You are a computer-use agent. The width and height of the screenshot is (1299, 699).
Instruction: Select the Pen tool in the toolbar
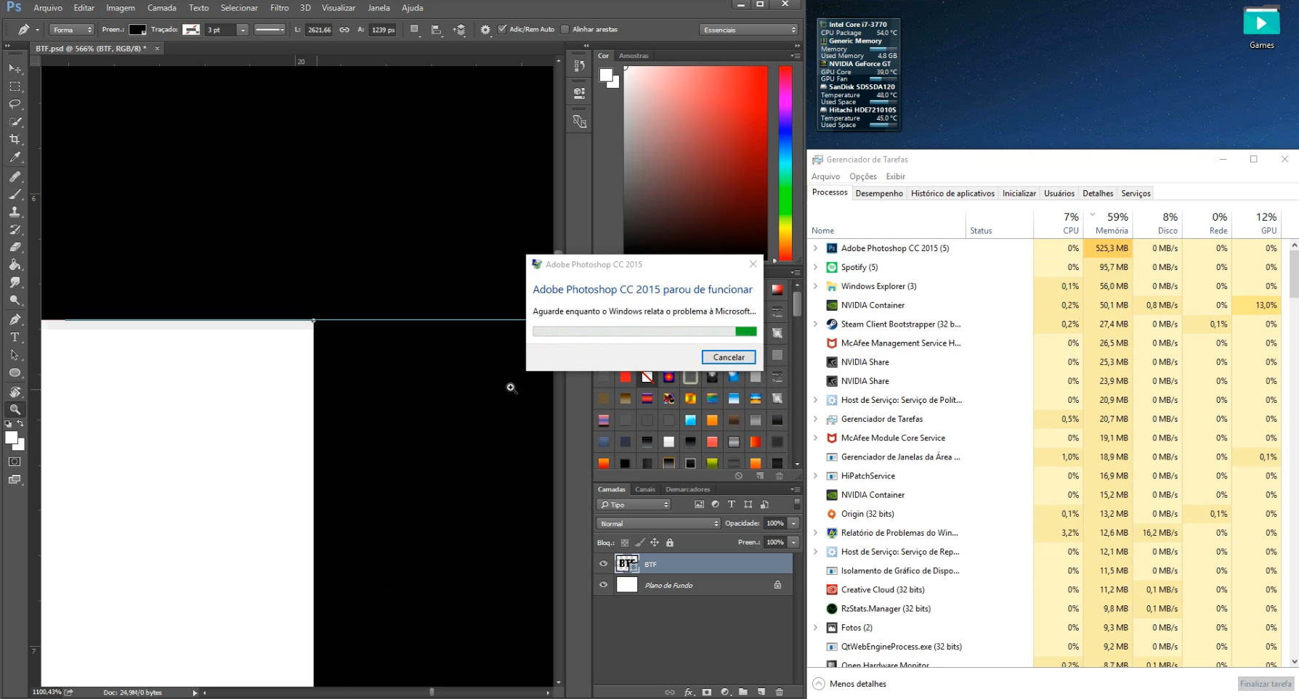[15, 319]
